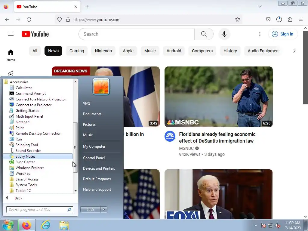Open My Computer from Start menu
This screenshot has width=308, height=231.
tap(94, 146)
